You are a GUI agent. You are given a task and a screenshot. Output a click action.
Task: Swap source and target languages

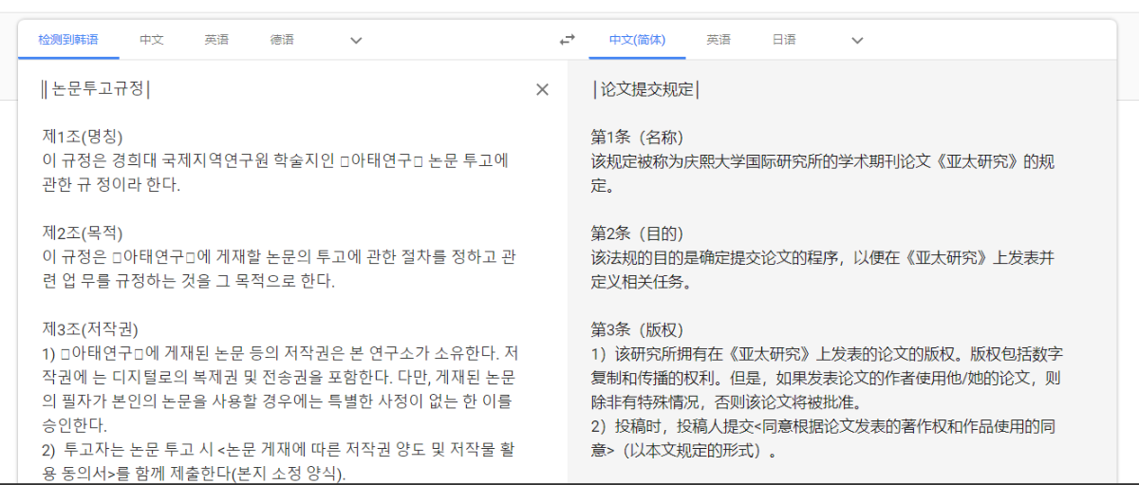click(x=567, y=40)
